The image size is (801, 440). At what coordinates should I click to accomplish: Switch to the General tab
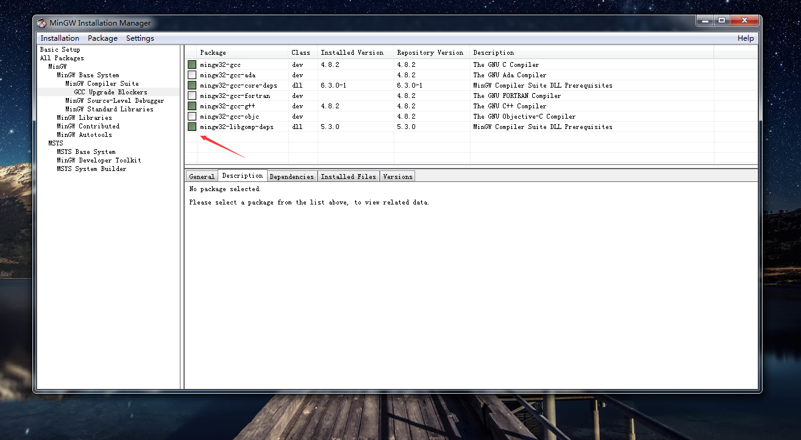(202, 176)
